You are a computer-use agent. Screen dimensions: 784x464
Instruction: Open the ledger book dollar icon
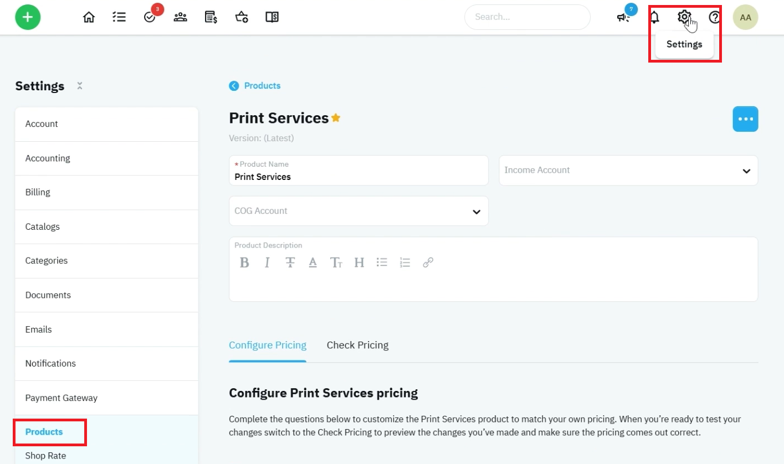[271, 17]
